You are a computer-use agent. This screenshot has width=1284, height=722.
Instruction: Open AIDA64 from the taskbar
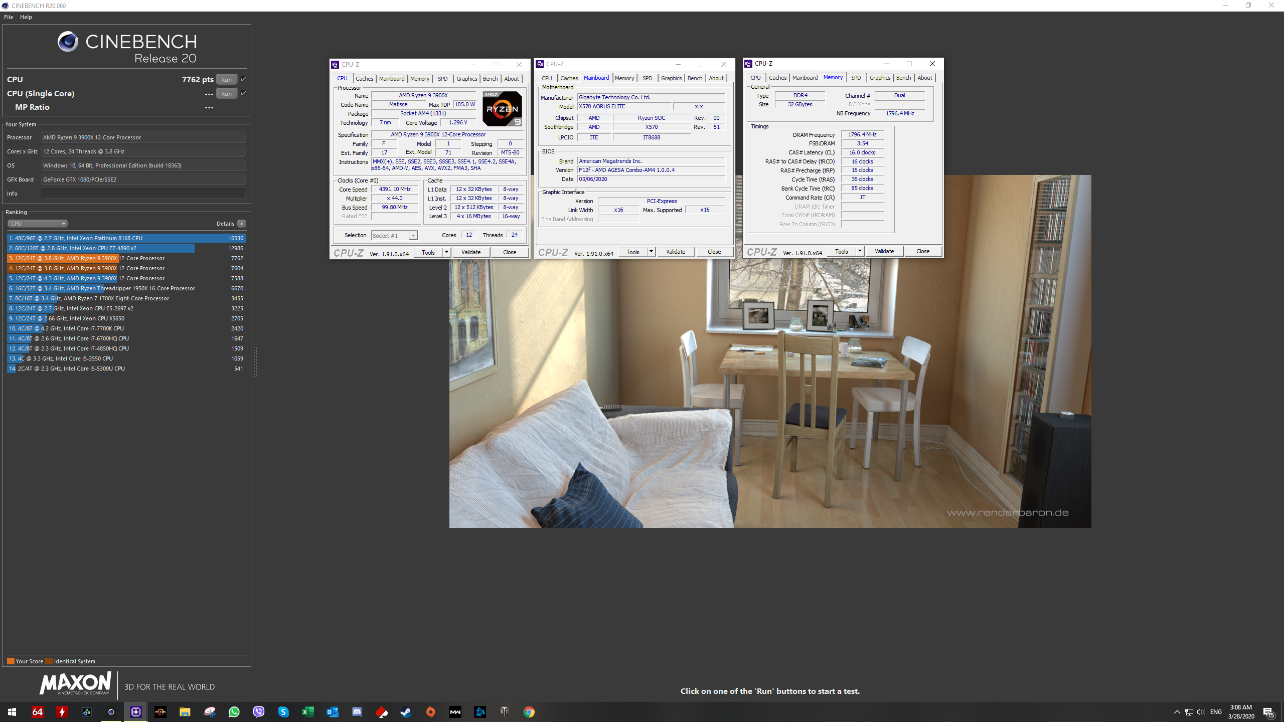pyautogui.click(x=37, y=711)
